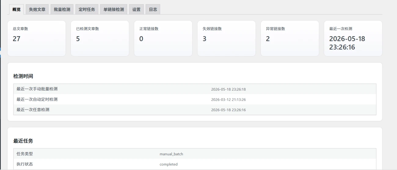Click the checked article count 5
Image resolution: width=397 pixels, height=170 pixels.
[x=78, y=39]
